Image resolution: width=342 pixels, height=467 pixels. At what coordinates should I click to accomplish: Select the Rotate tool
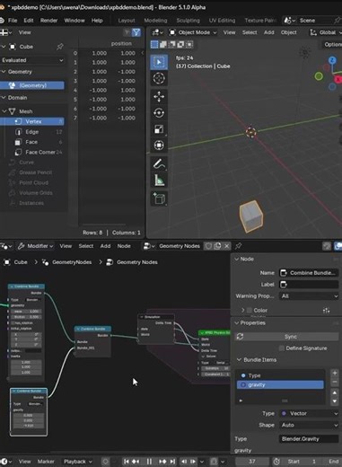pos(159,113)
